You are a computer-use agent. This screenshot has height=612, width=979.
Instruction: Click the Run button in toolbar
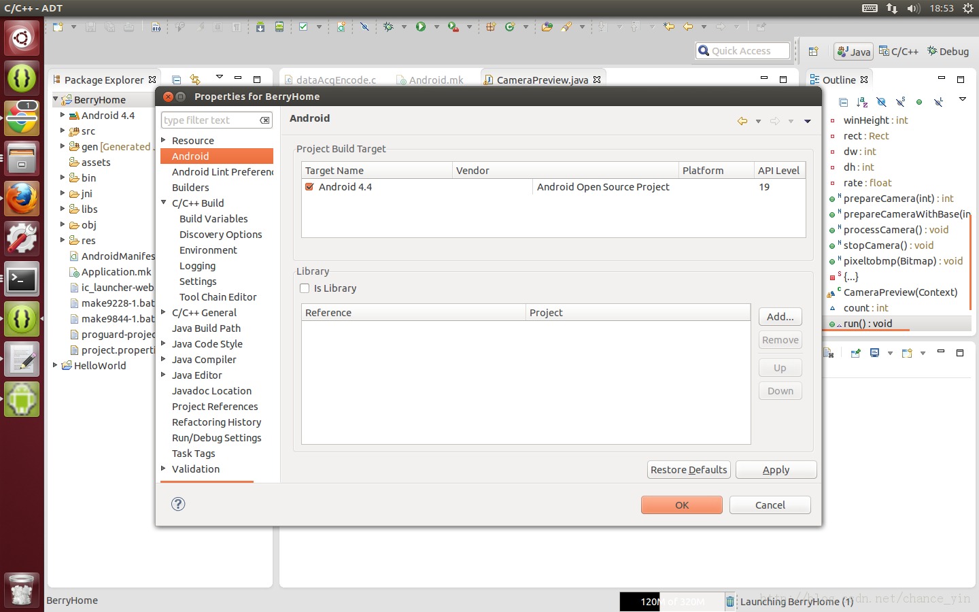point(421,27)
